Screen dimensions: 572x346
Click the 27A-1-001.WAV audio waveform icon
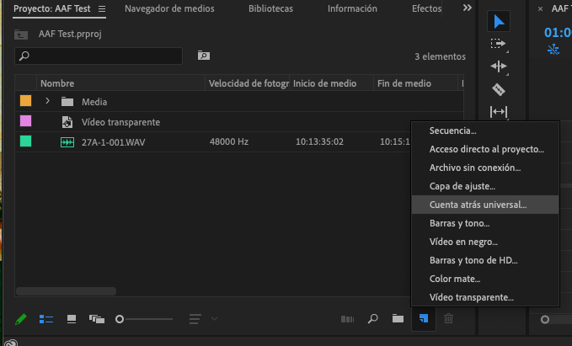click(x=67, y=142)
